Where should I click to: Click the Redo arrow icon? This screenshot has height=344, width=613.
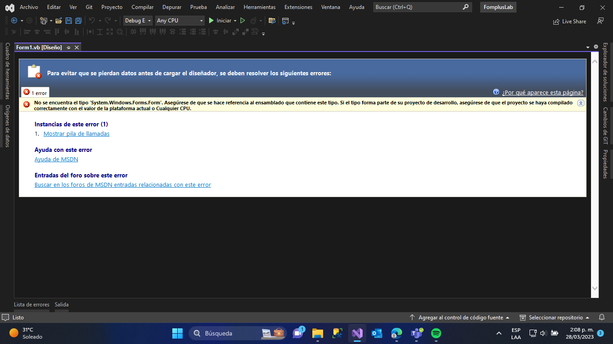[x=108, y=21]
